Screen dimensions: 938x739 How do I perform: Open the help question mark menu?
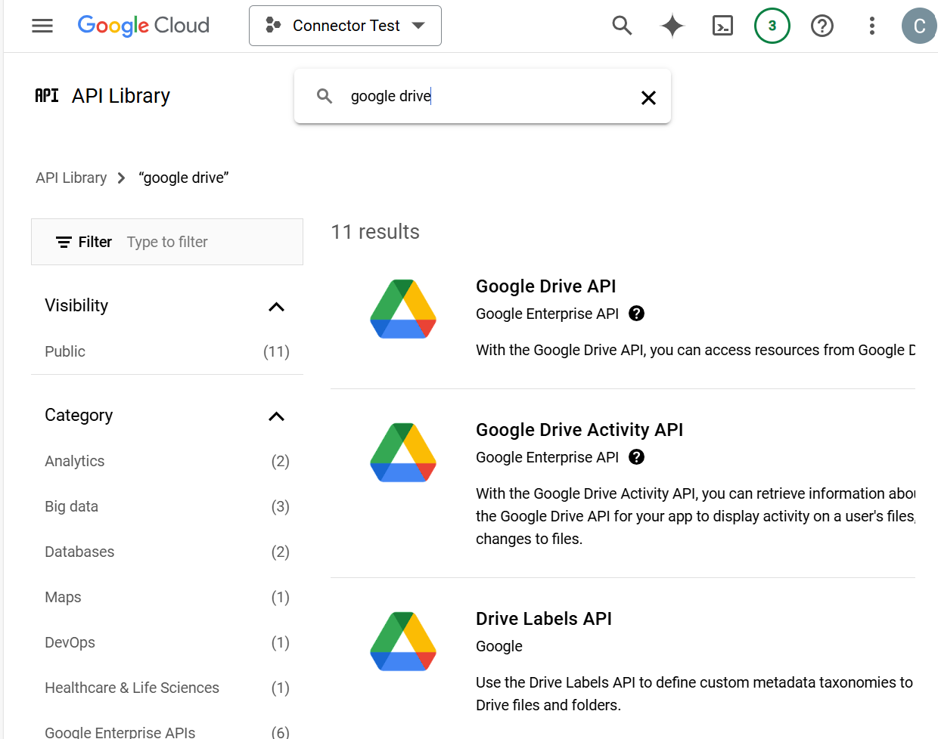coord(822,26)
